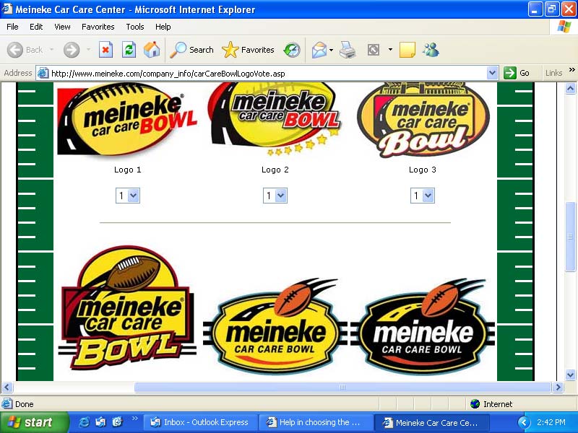Open the History pane

pyautogui.click(x=292, y=50)
